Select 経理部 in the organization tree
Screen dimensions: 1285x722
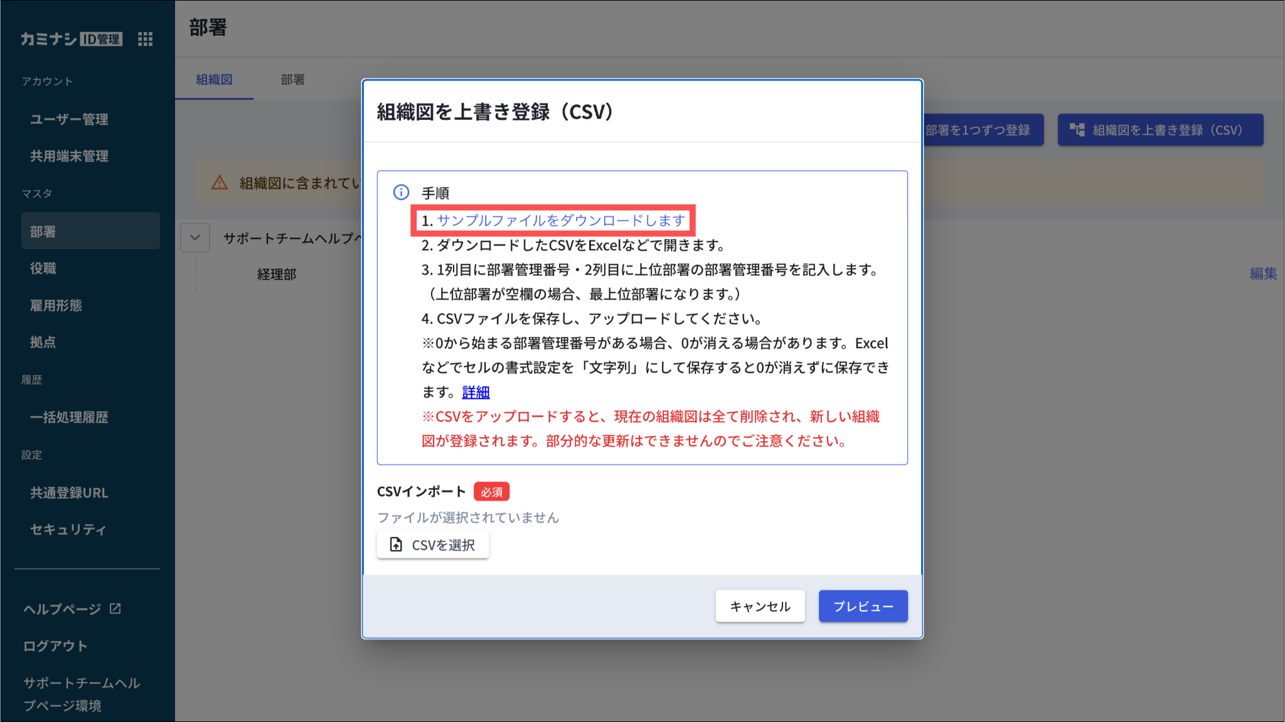pyautogui.click(x=277, y=274)
